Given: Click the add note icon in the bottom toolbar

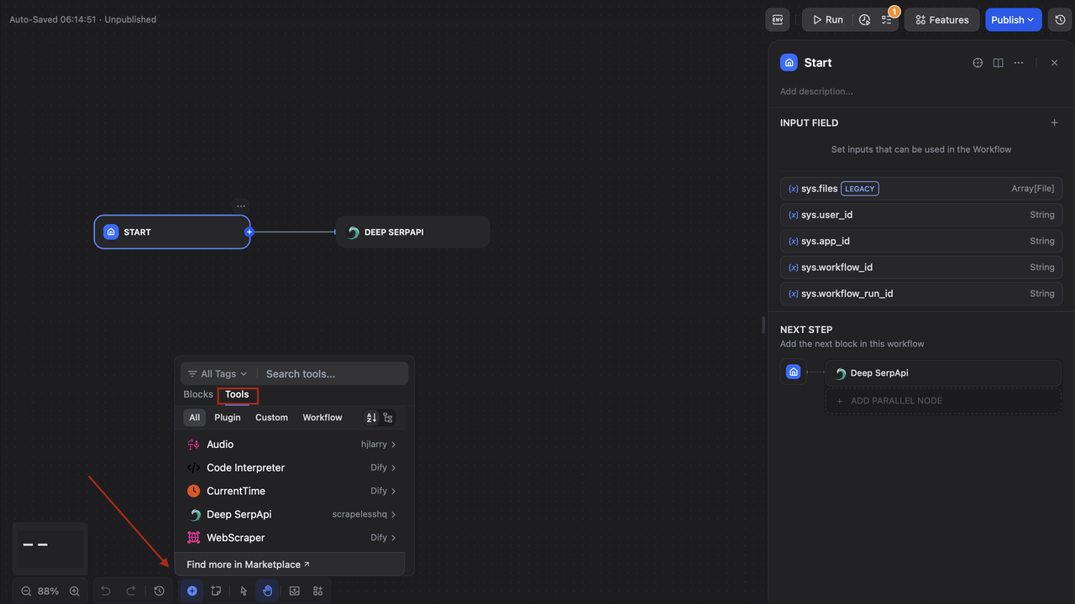Looking at the screenshot, I should 216,591.
